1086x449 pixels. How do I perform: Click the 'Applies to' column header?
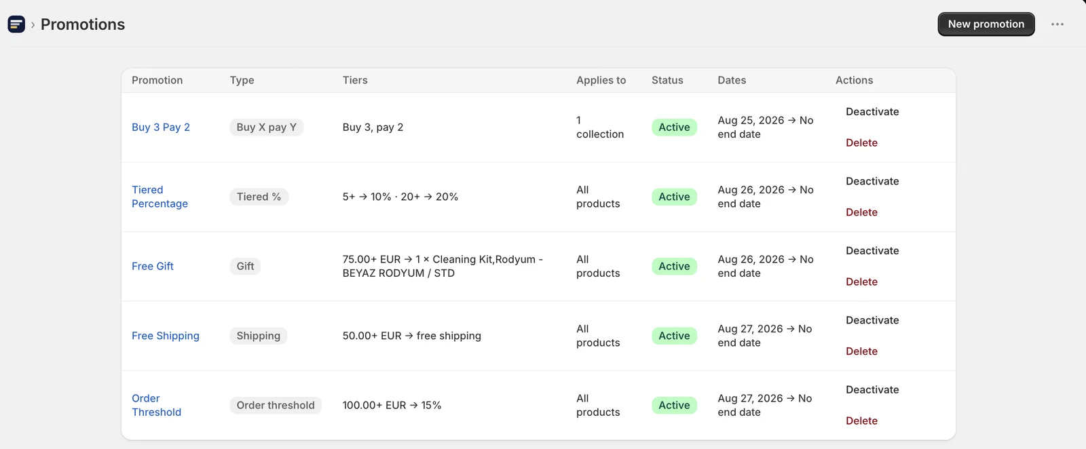click(x=601, y=80)
